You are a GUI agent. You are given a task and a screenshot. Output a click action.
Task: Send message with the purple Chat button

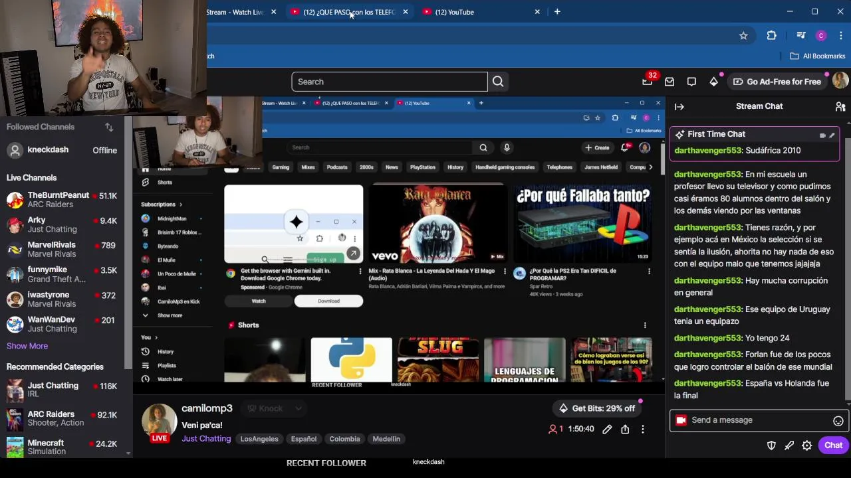tap(834, 445)
